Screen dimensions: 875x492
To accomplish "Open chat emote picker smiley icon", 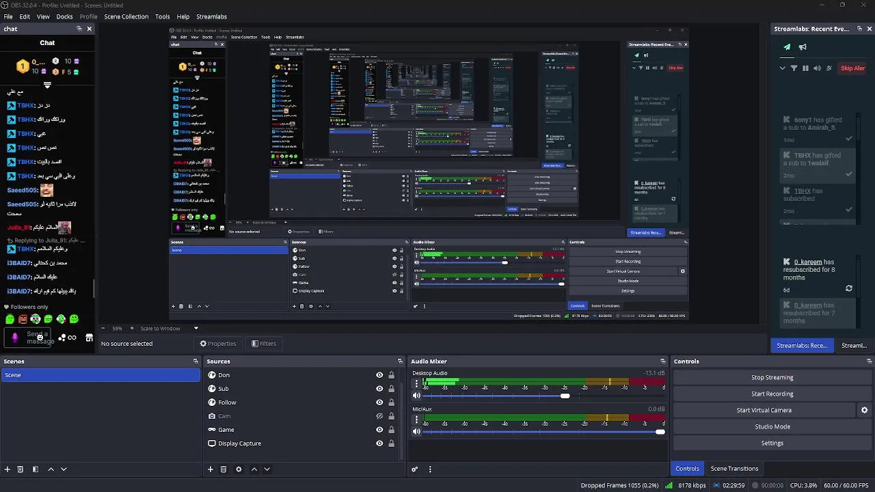I will tap(40, 337).
